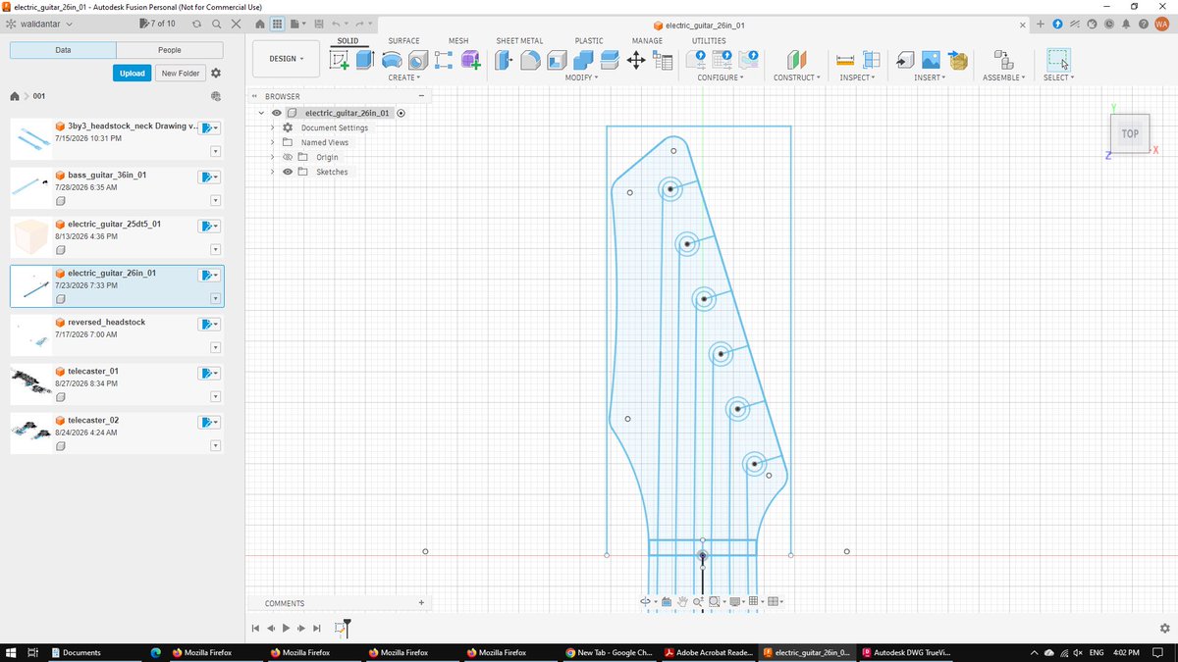This screenshot has height=662, width=1178.
Task: Click the Joint assemble icon
Action: point(1002,60)
